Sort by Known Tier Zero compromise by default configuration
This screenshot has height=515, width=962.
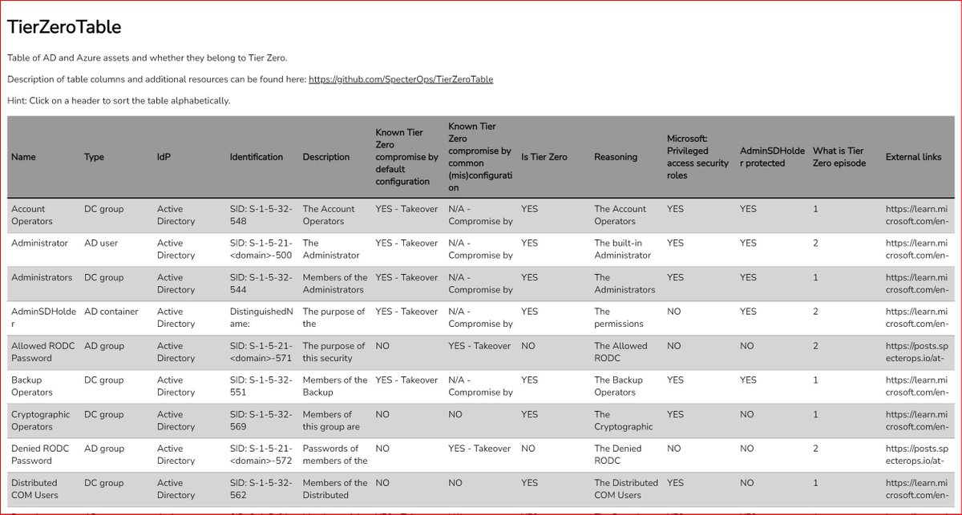401,157
